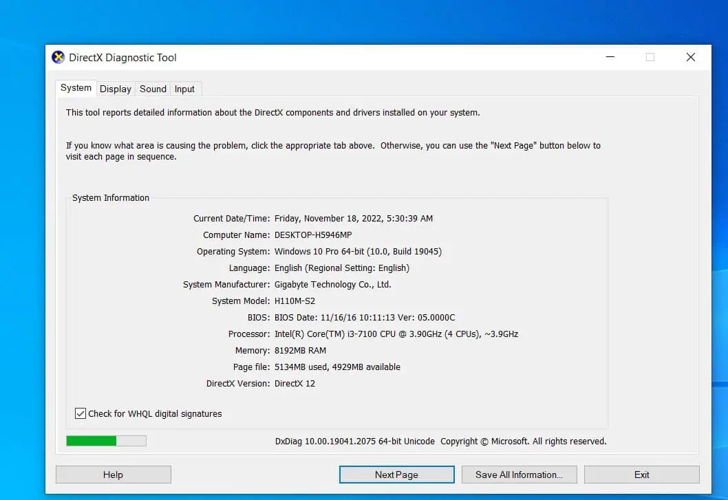Click the Microsoft copyright notice text
This screenshot has height=500, width=728.
coord(523,441)
